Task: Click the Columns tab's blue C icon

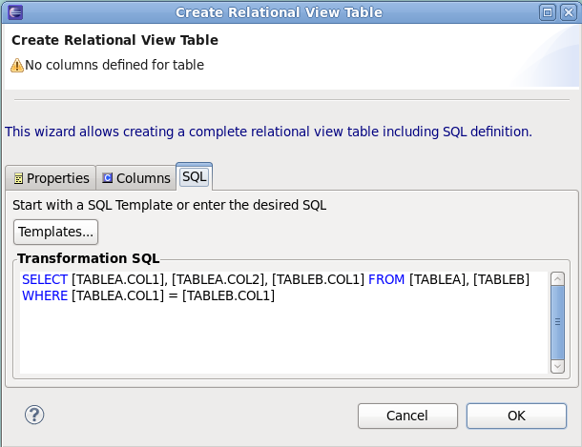Action: click(107, 178)
